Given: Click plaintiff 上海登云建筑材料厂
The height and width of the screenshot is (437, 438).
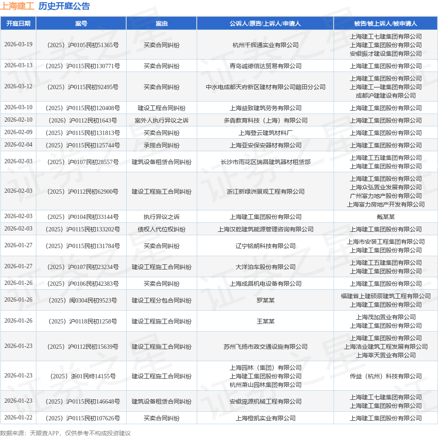Looking at the screenshot, I should point(266,133).
